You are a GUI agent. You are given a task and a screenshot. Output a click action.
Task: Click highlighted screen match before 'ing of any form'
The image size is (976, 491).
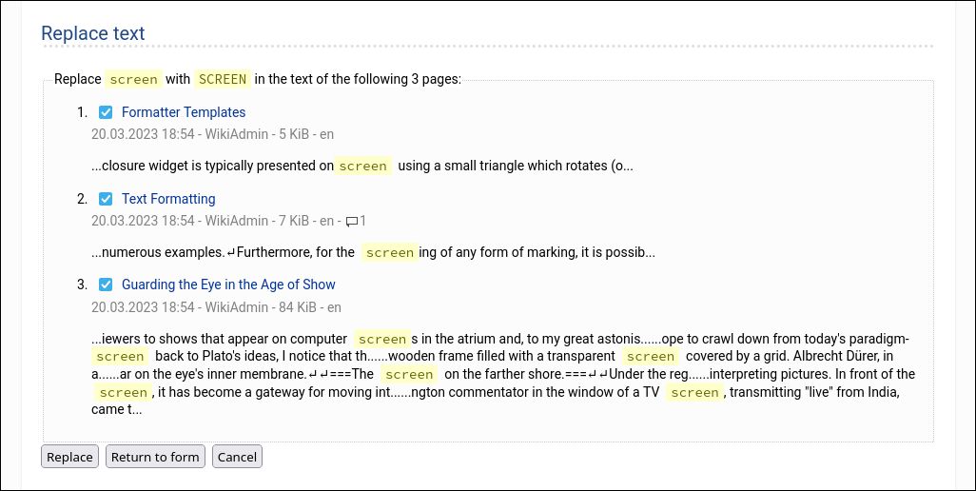tap(390, 252)
